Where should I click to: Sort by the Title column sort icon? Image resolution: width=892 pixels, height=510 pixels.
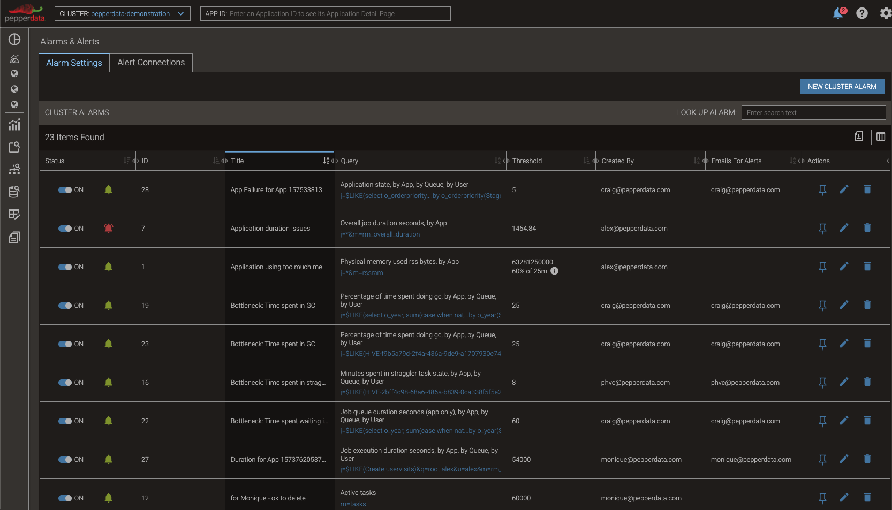(326, 161)
